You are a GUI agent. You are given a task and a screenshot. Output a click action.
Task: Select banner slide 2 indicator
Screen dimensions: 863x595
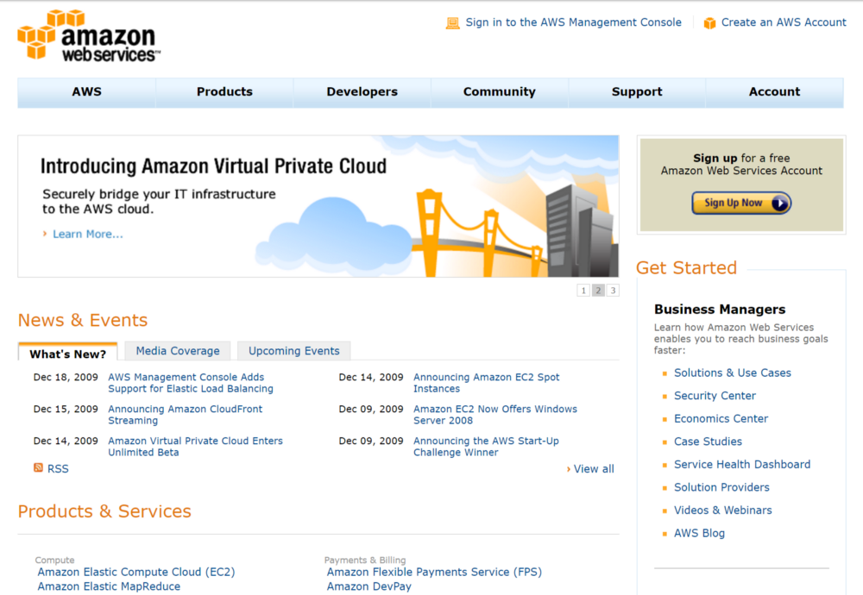(598, 291)
